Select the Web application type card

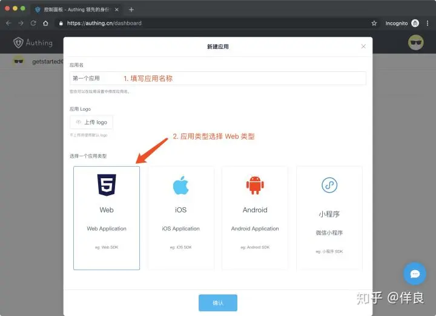click(107, 218)
